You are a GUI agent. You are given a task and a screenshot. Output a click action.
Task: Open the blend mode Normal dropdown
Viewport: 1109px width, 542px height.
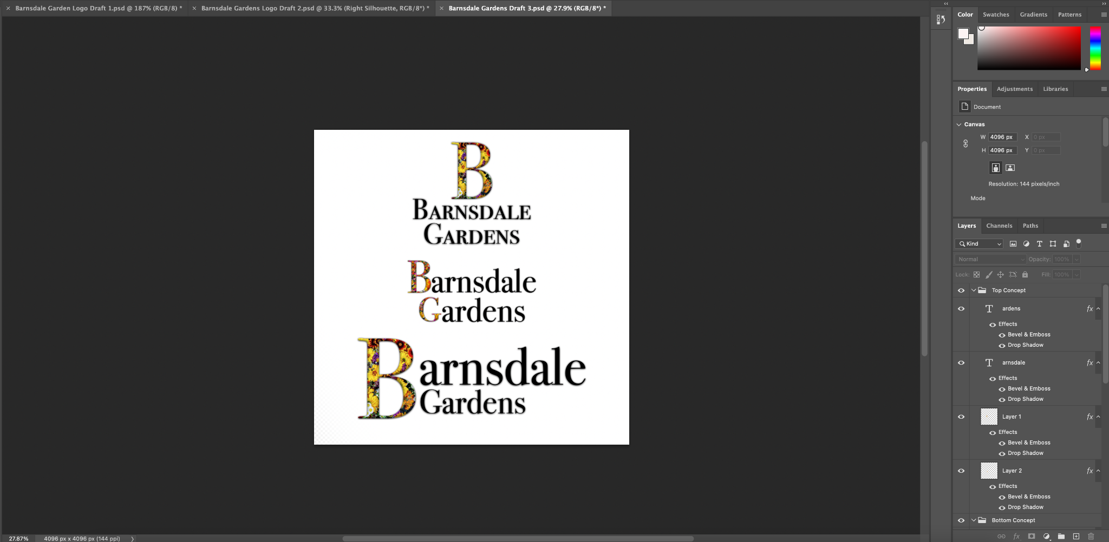click(x=991, y=260)
